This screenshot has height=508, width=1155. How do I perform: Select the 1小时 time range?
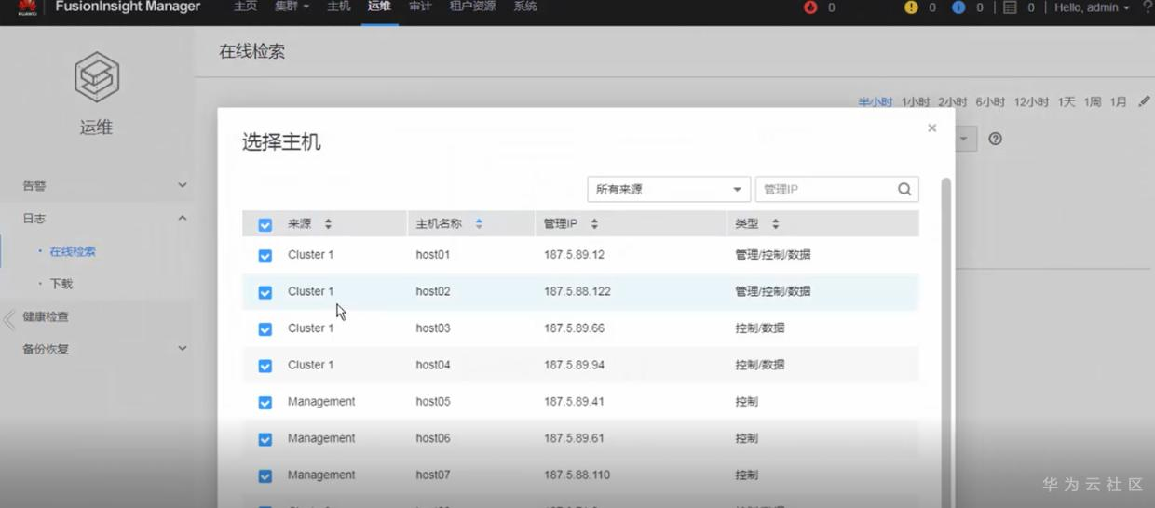click(x=916, y=102)
